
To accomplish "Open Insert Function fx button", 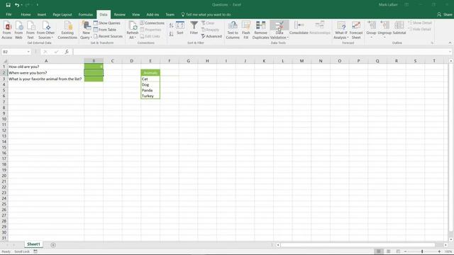I will click(67, 52).
